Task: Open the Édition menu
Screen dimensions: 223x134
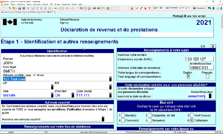Action: coord(13,4)
